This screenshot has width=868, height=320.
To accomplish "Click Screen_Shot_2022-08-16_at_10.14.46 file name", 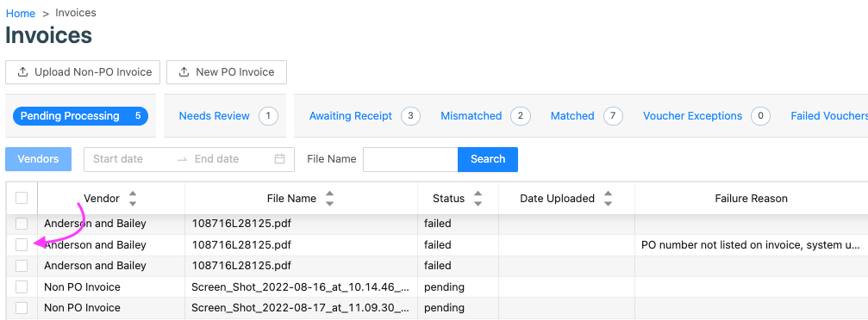I will [302, 286].
